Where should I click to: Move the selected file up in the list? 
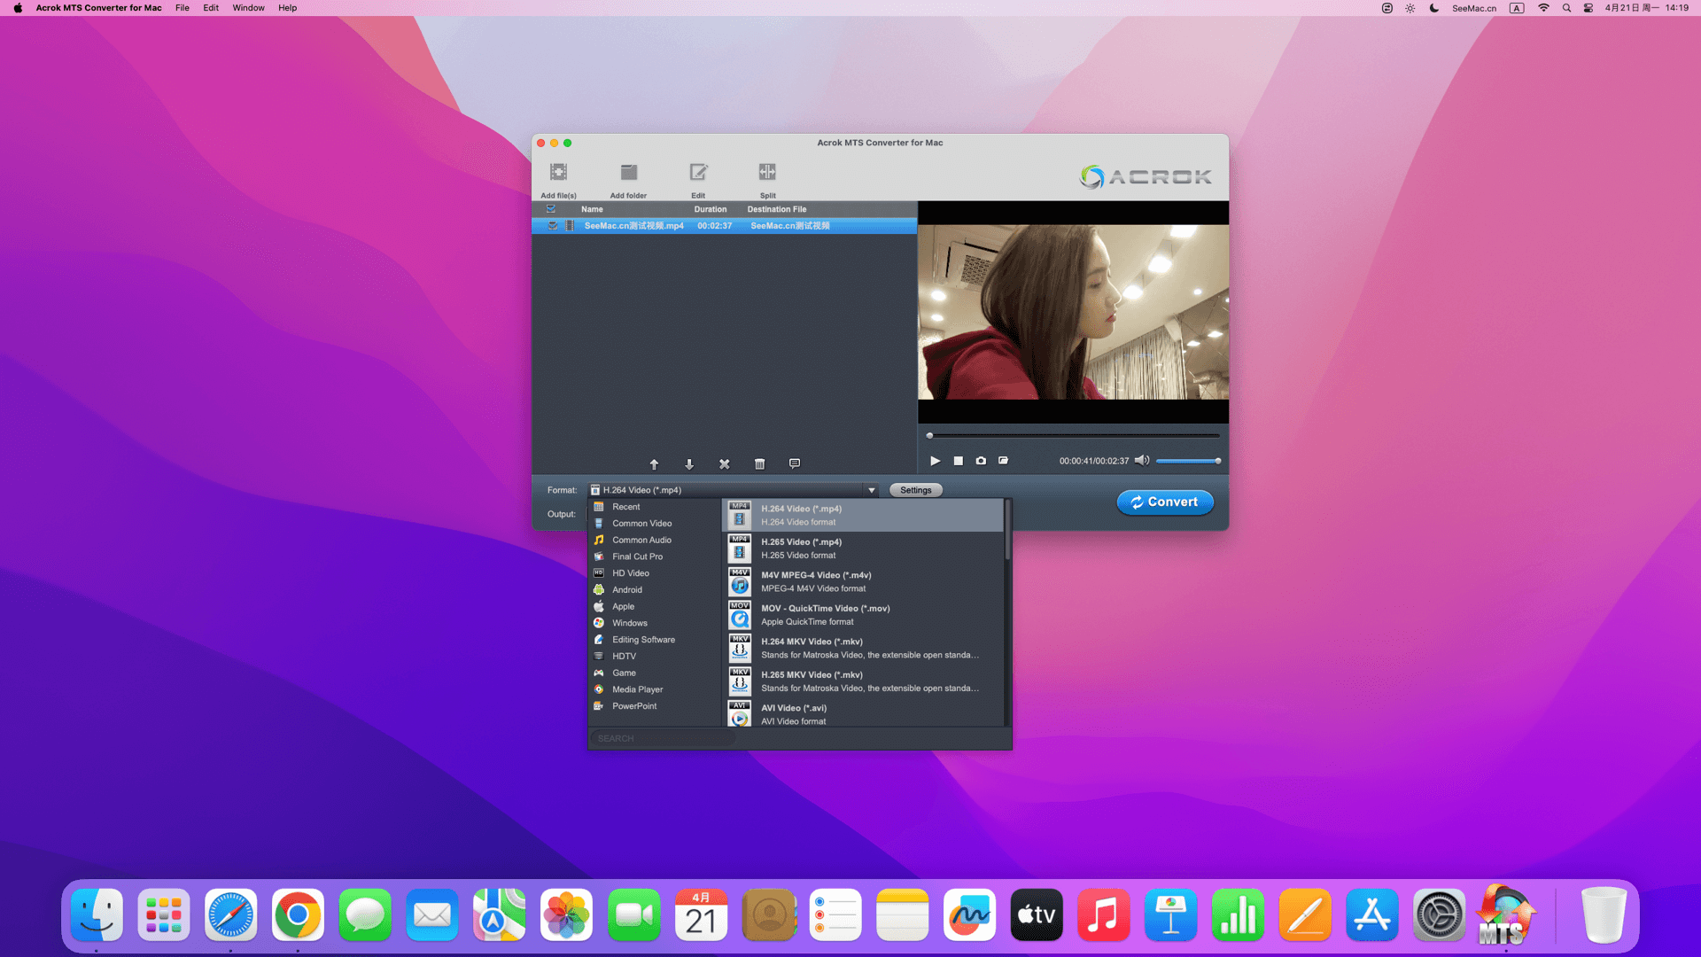[654, 464]
